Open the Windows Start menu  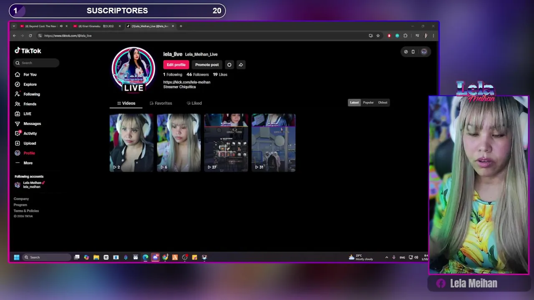click(x=17, y=257)
